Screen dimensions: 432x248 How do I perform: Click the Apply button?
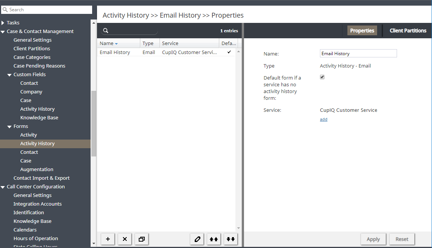(373, 239)
